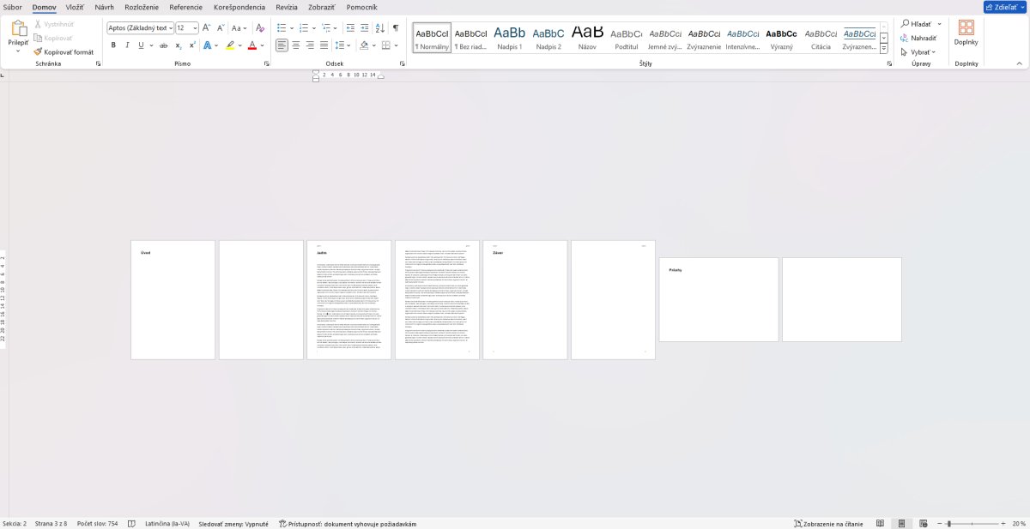1030x529 pixels.
Task: Open the font name combo box
Action: [140, 27]
